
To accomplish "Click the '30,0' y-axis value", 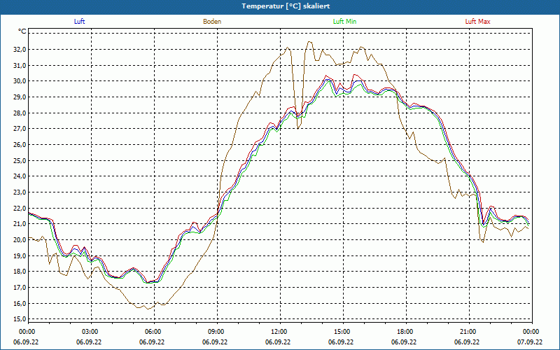I will [x=20, y=81].
